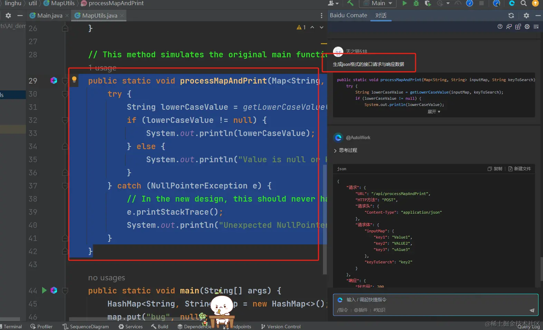Go to previous highlighted error arrow
The image size is (543, 330).
coord(312,27)
